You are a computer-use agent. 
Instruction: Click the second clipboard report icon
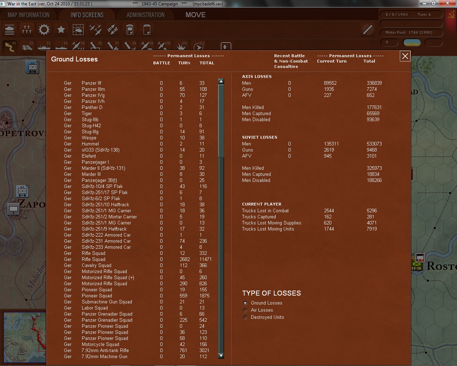click(x=147, y=30)
